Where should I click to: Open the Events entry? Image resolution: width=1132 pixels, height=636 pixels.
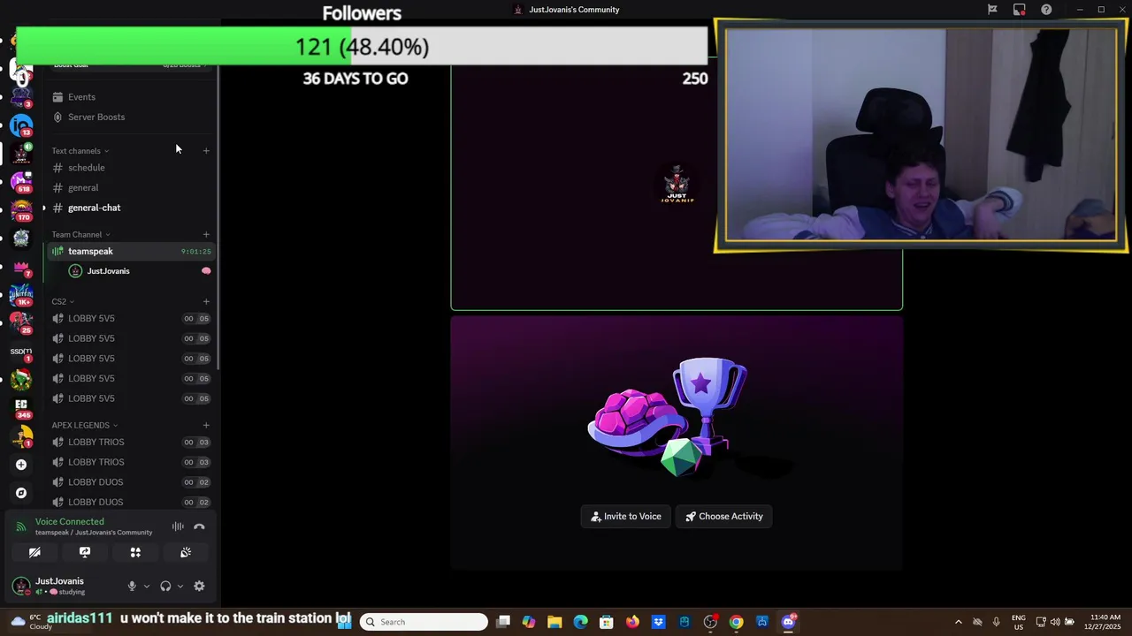81,97
